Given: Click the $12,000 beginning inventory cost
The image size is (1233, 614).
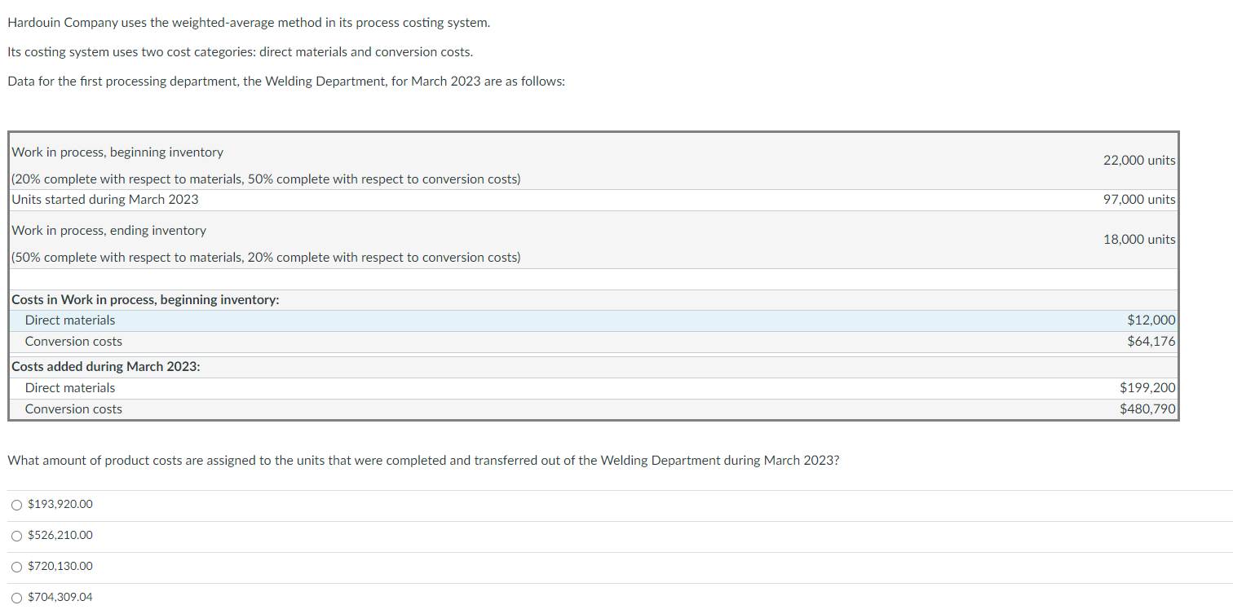Looking at the screenshot, I should pyautogui.click(x=1151, y=320).
